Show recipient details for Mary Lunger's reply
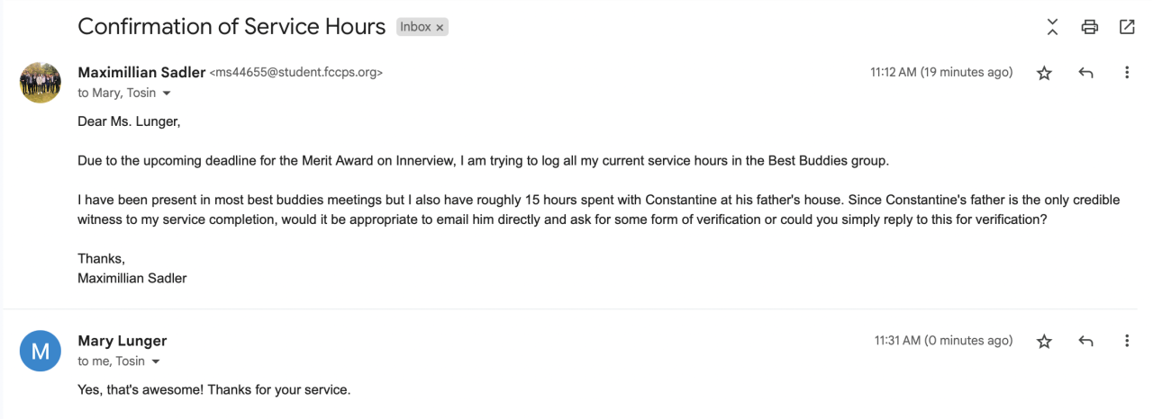Screen dimensions: 1153x419 [x=157, y=362]
